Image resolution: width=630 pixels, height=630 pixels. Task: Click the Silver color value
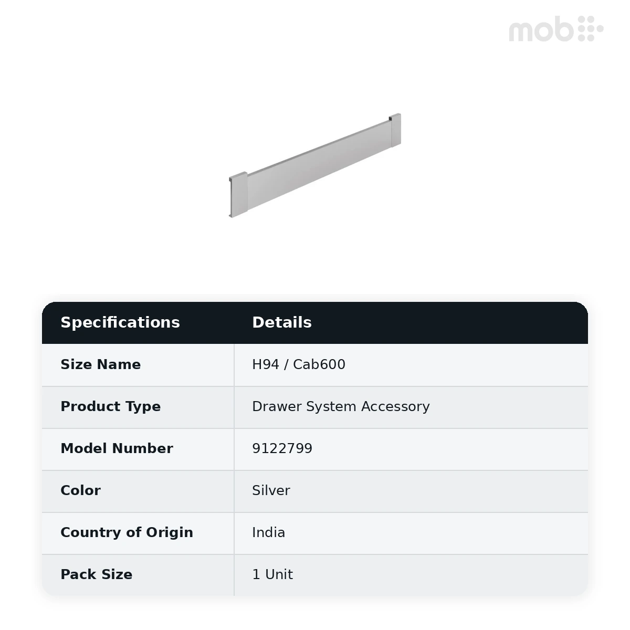(x=271, y=490)
